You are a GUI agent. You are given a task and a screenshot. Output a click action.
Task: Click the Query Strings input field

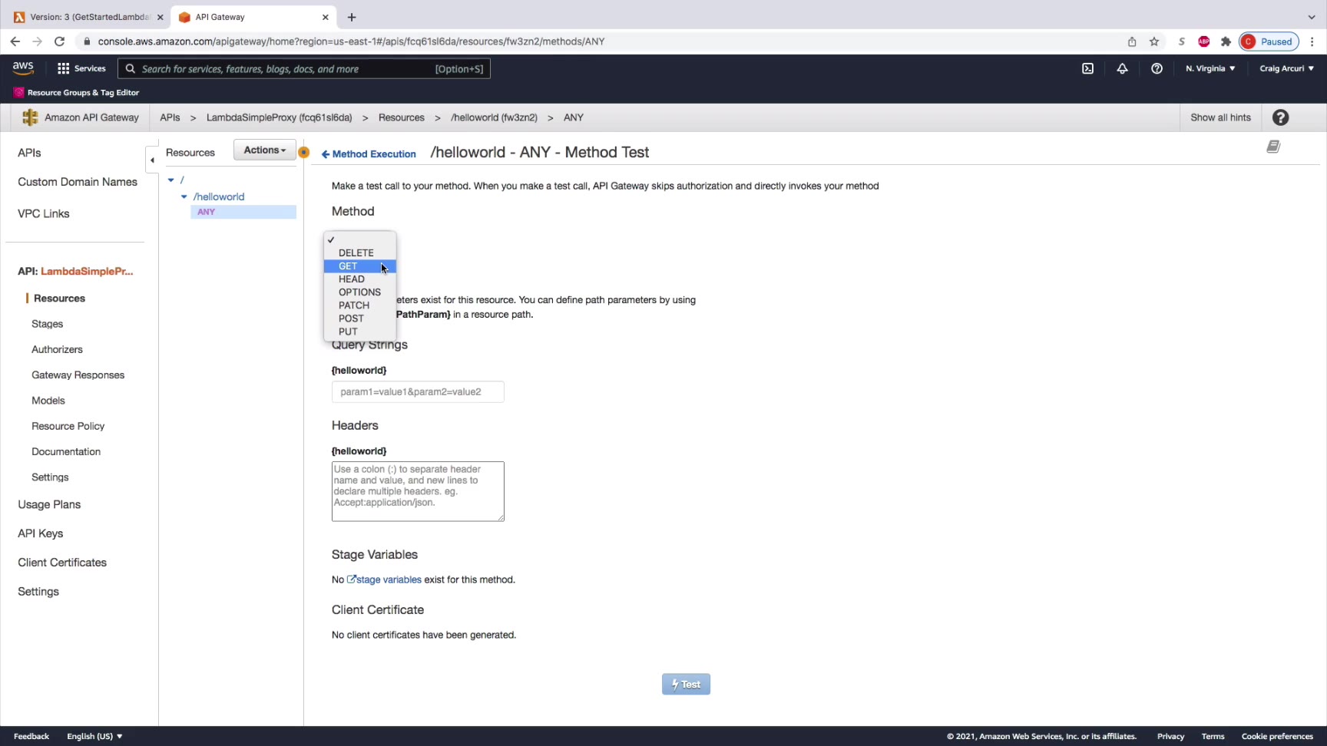tap(418, 391)
